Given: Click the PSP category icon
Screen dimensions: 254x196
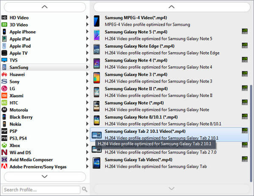Looking at the screenshot, I should (4, 131).
